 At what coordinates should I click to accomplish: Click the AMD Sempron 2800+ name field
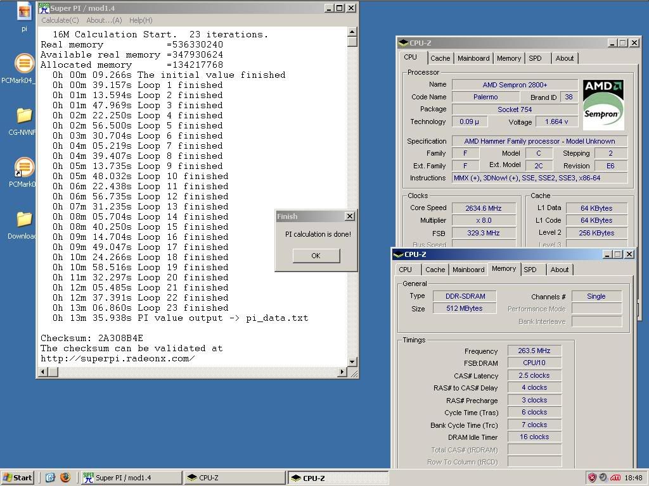tap(515, 85)
